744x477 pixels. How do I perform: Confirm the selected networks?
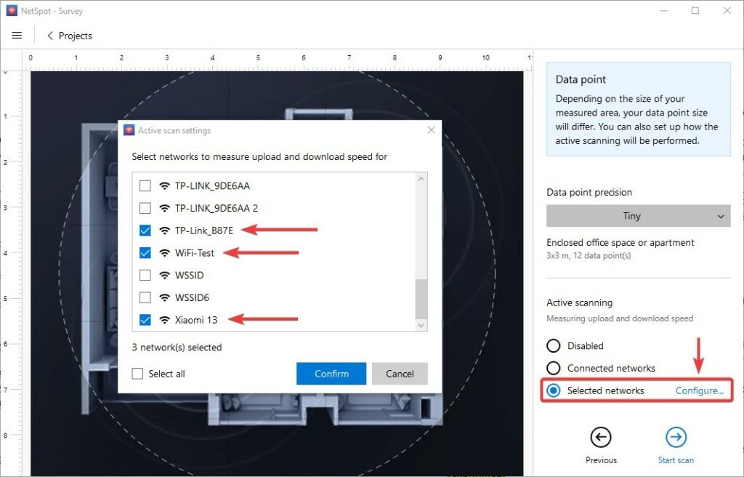point(331,374)
